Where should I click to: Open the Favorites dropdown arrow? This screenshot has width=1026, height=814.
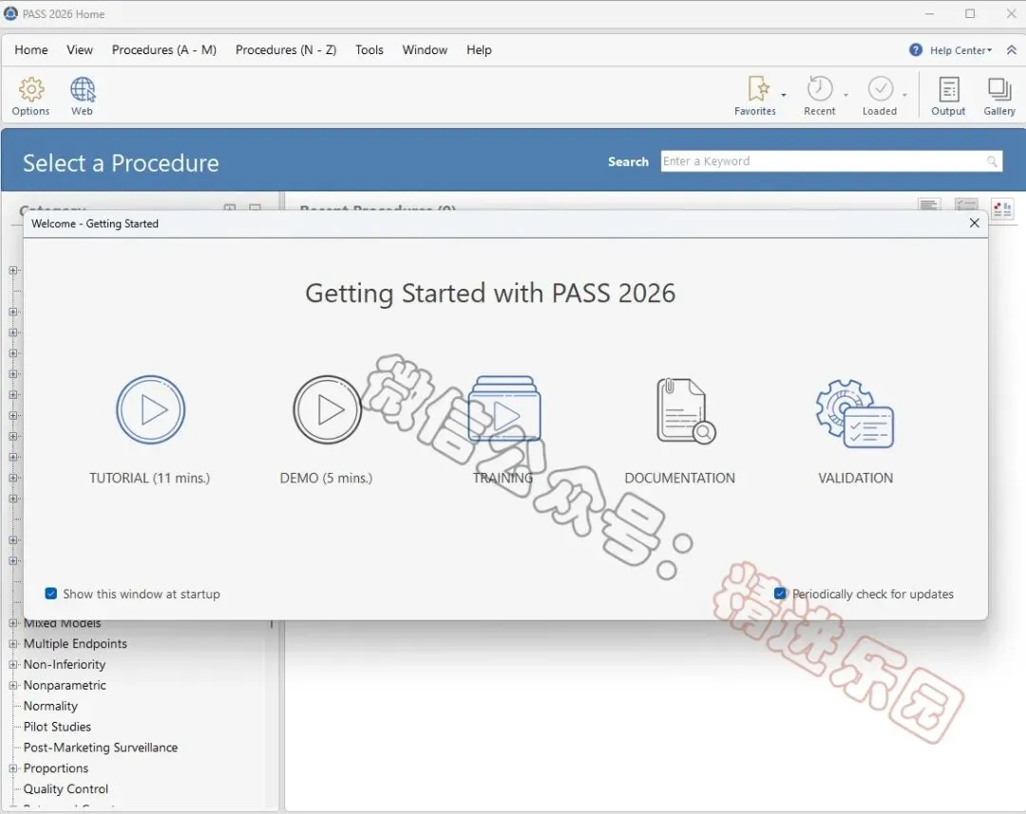pyautogui.click(x=783, y=95)
